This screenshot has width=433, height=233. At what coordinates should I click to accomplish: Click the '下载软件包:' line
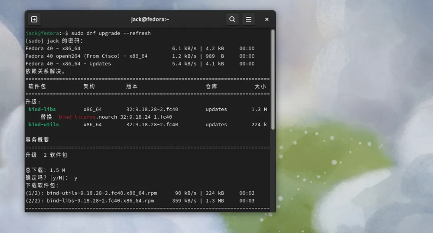42,185
